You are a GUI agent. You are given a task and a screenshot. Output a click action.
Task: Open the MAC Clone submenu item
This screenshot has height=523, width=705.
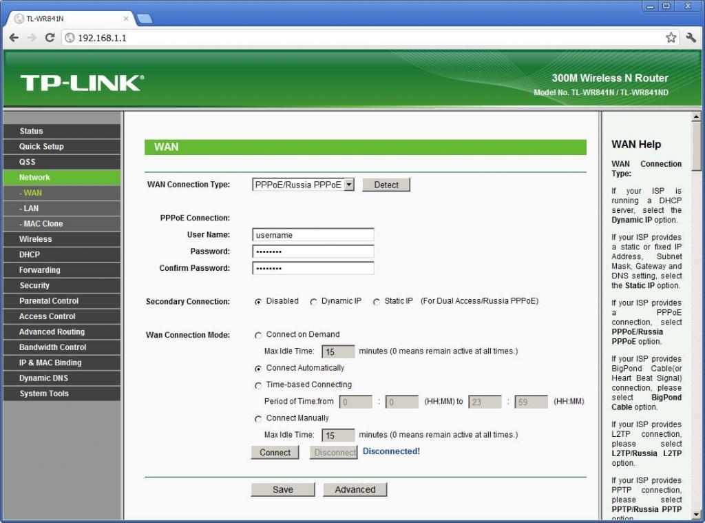[61, 224]
